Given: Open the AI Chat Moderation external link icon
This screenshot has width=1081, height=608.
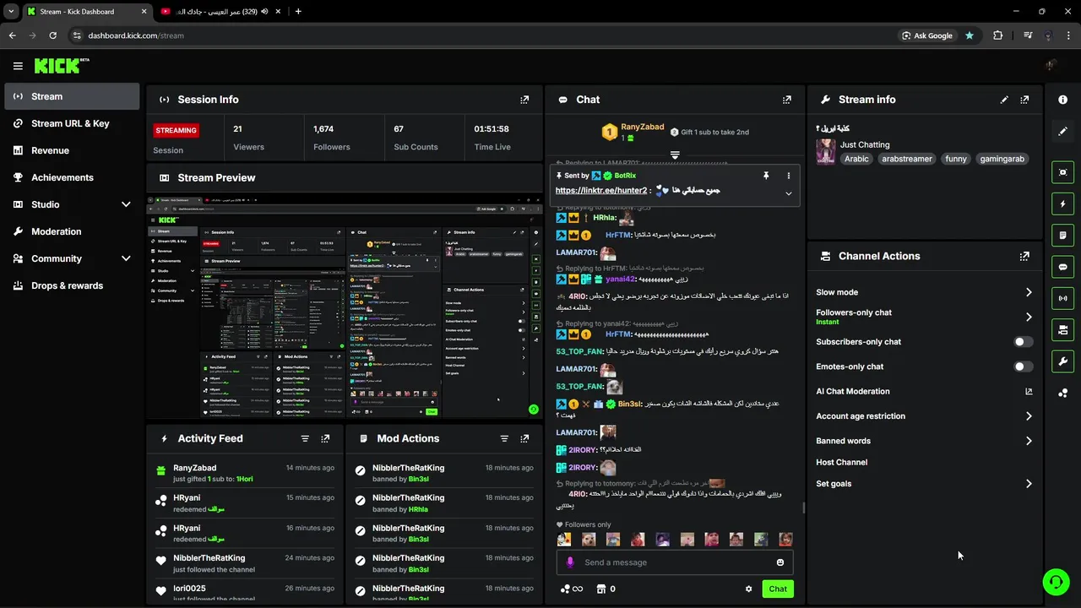Looking at the screenshot, I should point(1029,392).
